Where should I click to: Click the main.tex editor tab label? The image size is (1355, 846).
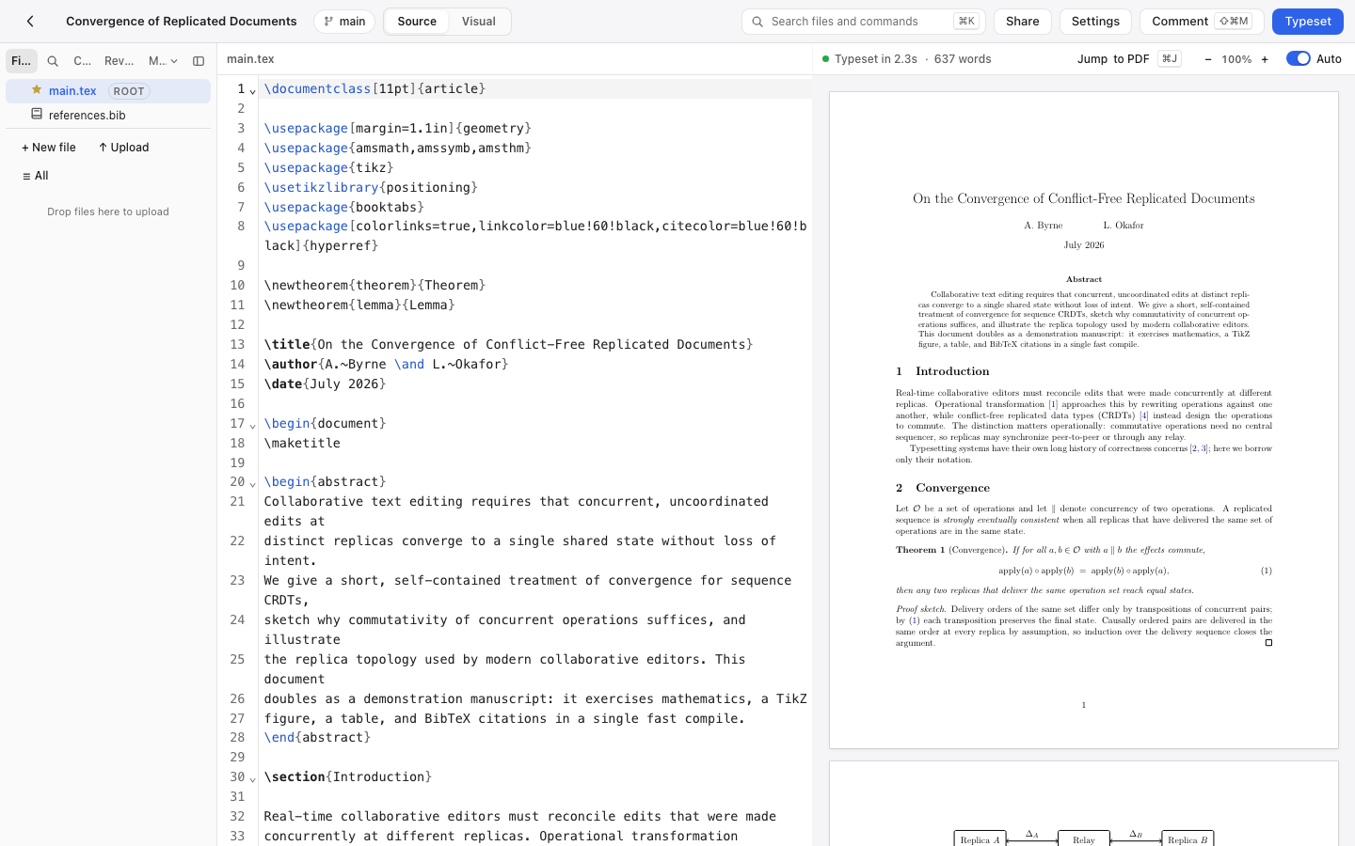(x=250, y=58)
